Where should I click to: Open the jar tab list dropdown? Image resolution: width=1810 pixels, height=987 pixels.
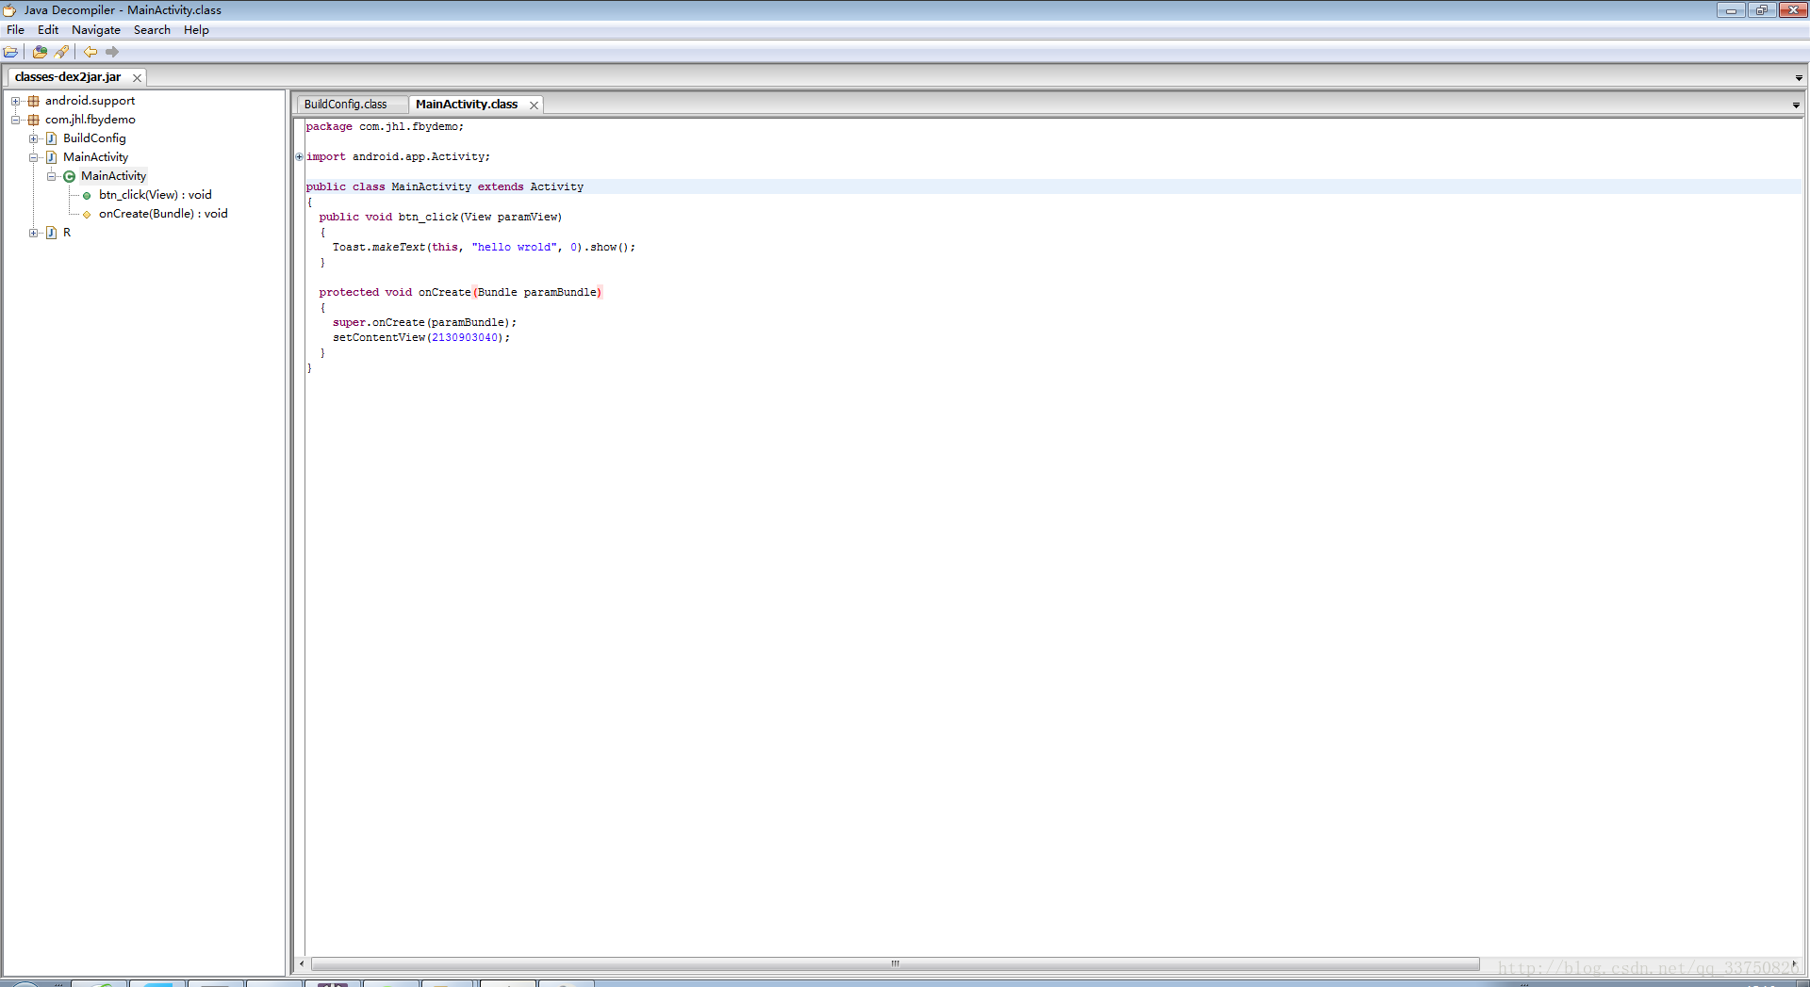[1799, 78]
